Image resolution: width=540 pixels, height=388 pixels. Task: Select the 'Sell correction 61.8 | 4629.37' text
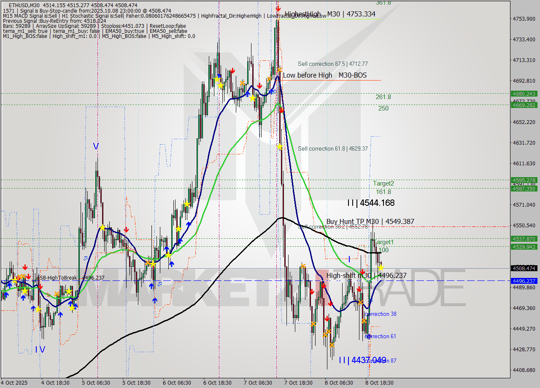click(x=332, y=148)
